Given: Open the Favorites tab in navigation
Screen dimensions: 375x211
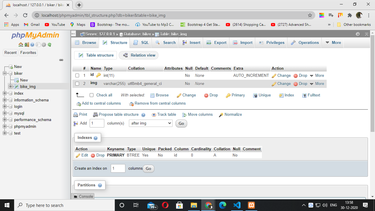Looking at the screenshot, I should (x=28, y=53).
